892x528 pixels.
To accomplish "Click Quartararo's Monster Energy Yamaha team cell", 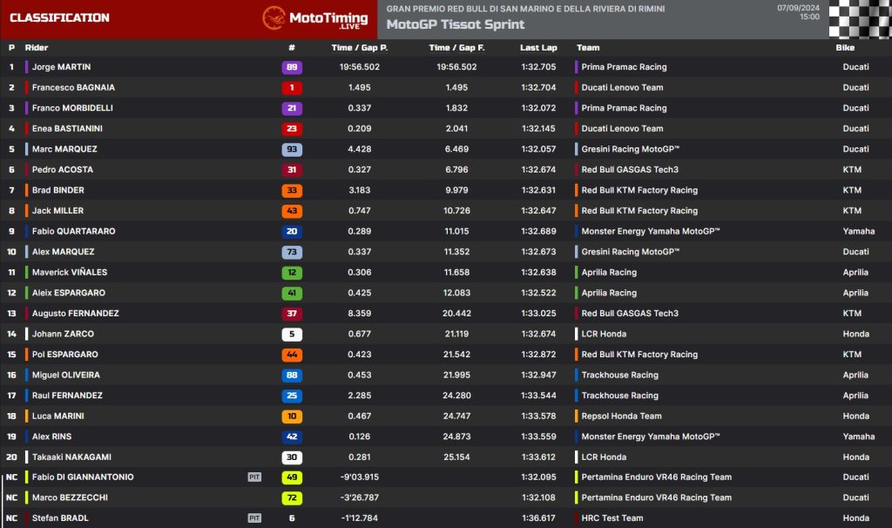I will (x=651, y=231).
